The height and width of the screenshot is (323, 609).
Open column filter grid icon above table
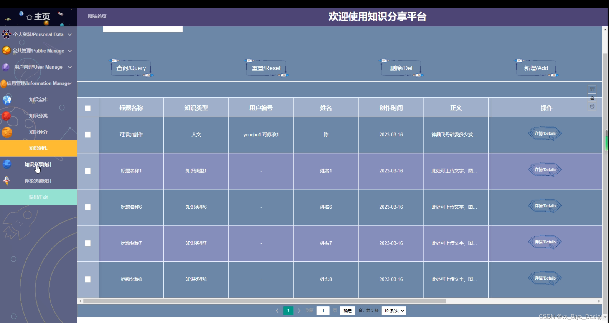(592, 89)
